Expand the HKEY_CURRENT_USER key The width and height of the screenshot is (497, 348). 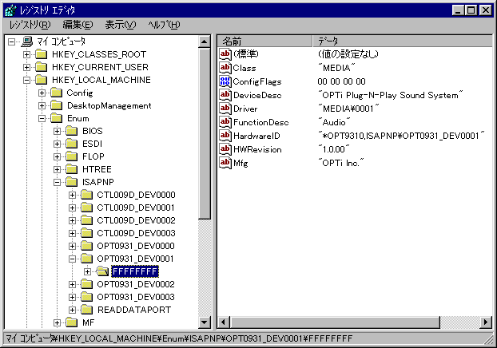[26, 67]
